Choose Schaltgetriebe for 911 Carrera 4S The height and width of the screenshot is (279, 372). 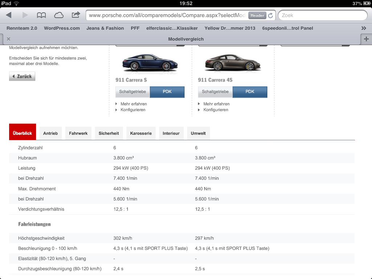(x=215, y=92)
